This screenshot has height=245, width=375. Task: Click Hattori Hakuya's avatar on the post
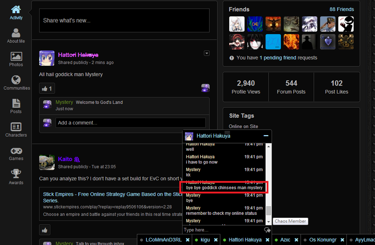tap(47, 58)
